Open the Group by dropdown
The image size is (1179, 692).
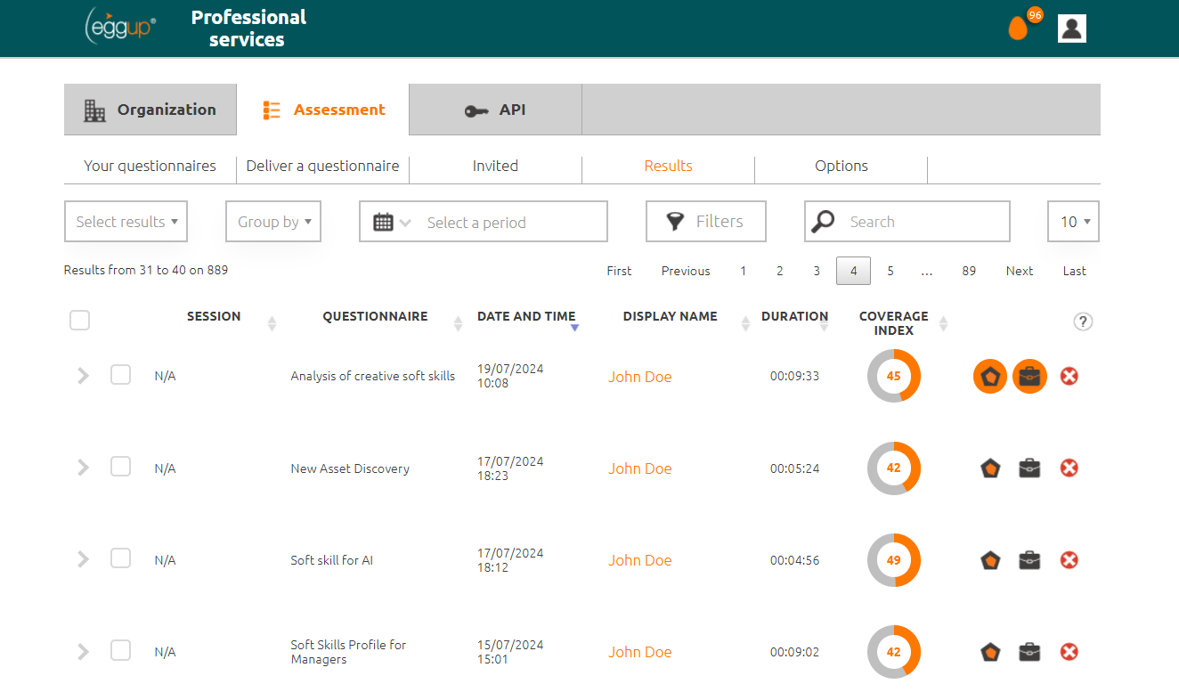(273, 222)
